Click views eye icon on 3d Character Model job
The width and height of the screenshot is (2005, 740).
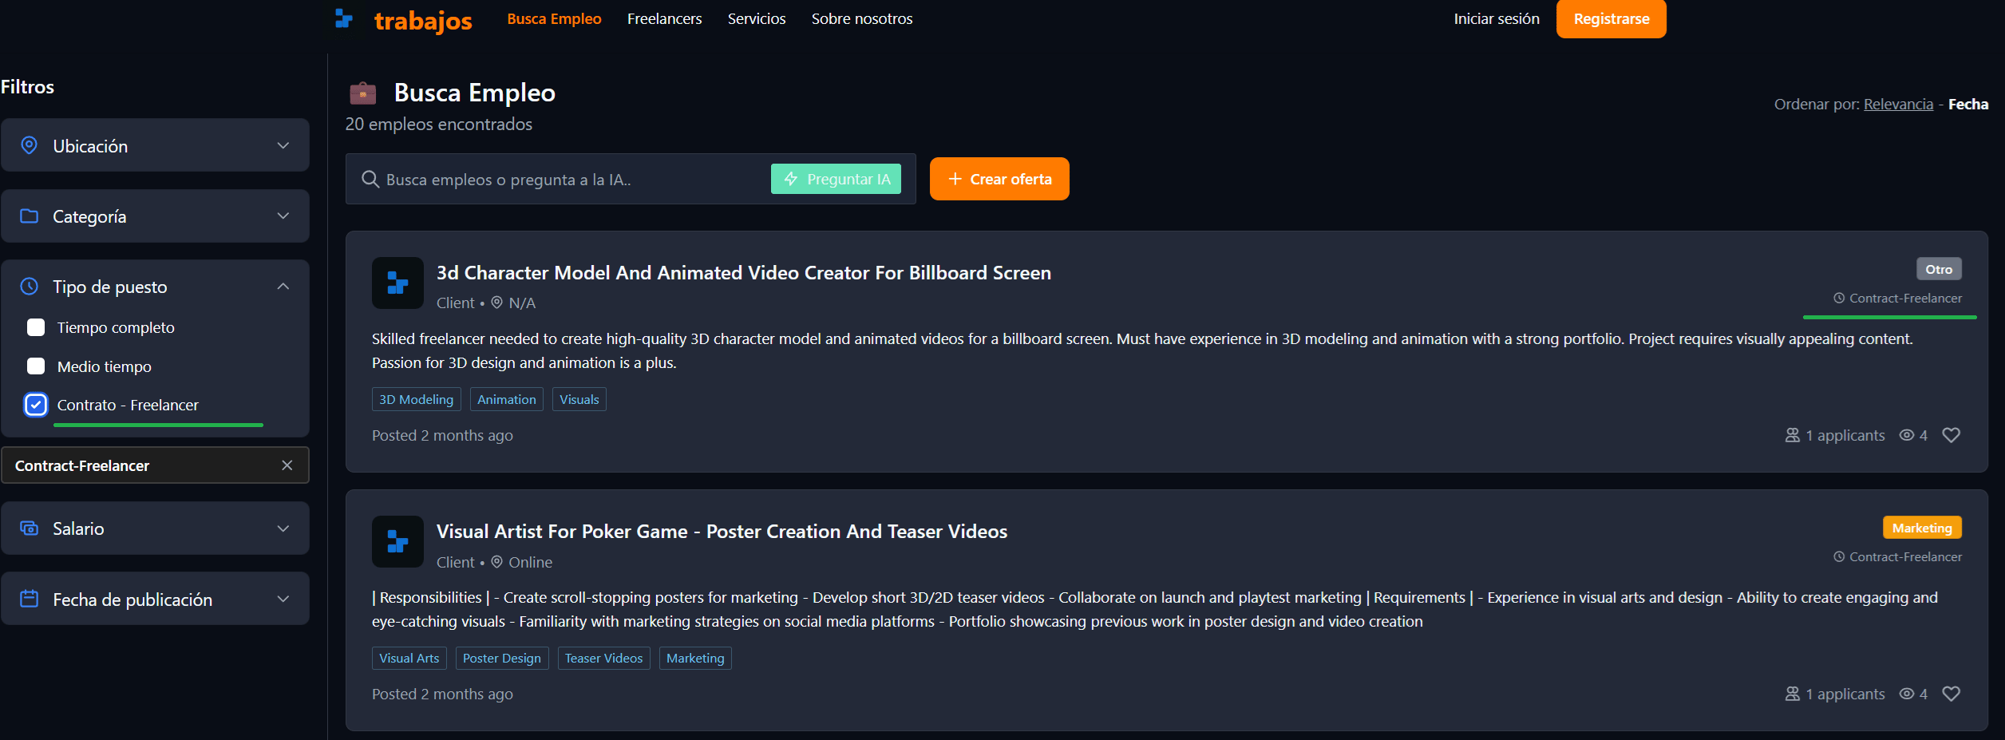1907,435
